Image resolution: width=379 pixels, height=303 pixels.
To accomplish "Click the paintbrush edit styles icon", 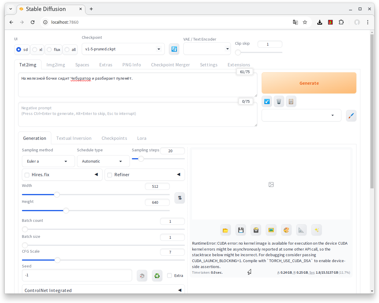I will click(351, 116).
